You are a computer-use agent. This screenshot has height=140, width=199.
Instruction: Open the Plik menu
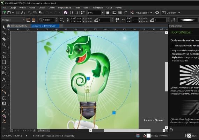(x=4, y=8)
